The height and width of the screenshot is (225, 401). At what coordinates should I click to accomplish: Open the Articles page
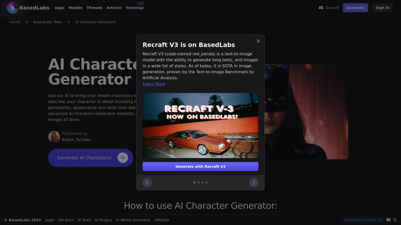tap(114, 8)
